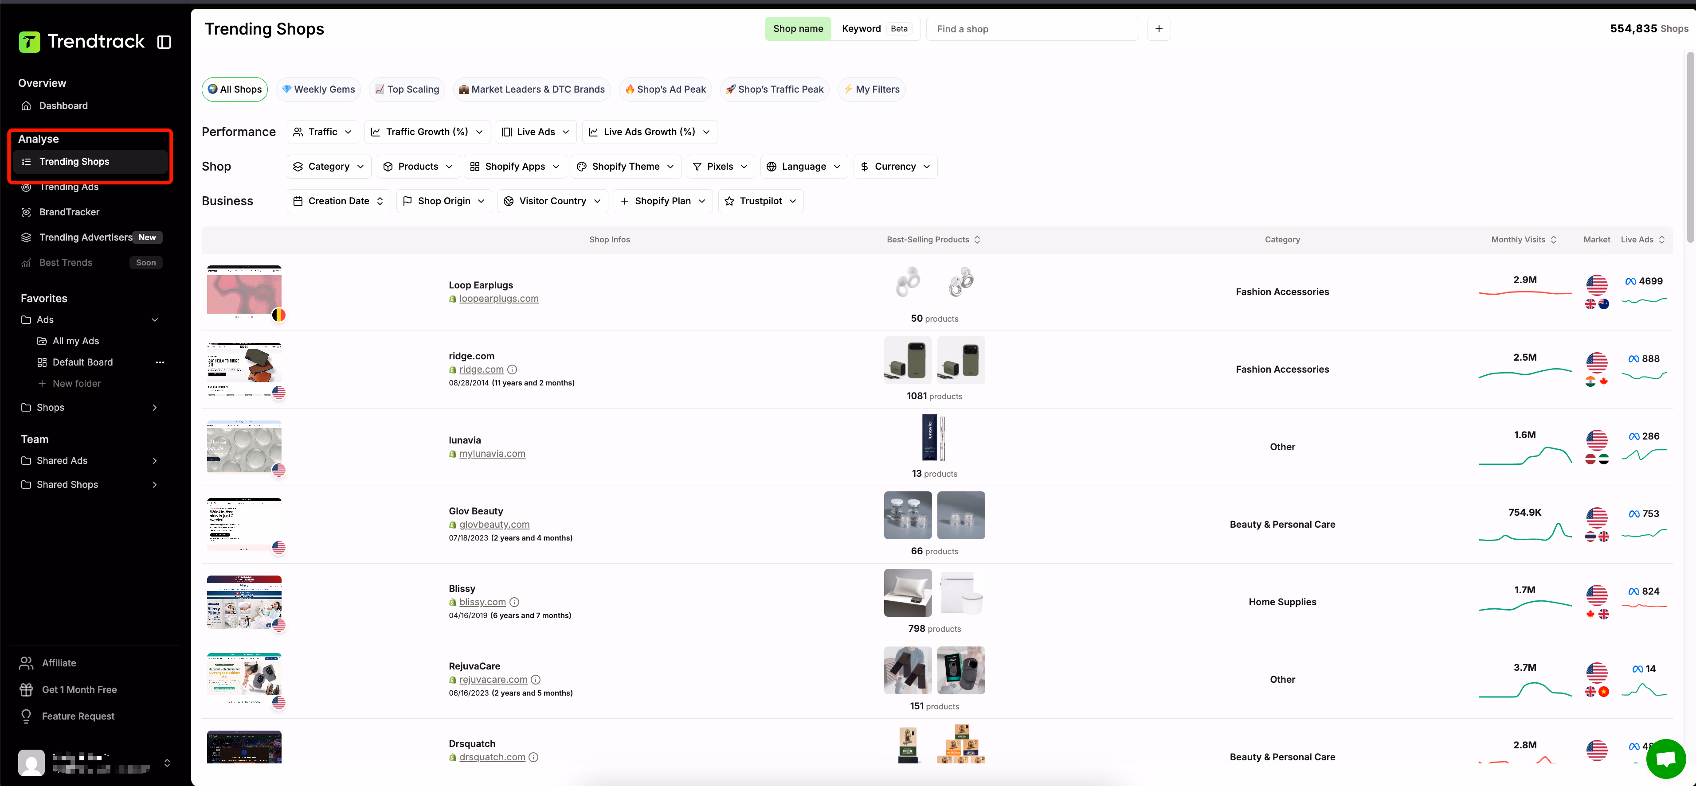Open the Shopify Theme dropdown
Viewport: 1696px width, 786px height.
pyautogui.click(x=625, y=167)
